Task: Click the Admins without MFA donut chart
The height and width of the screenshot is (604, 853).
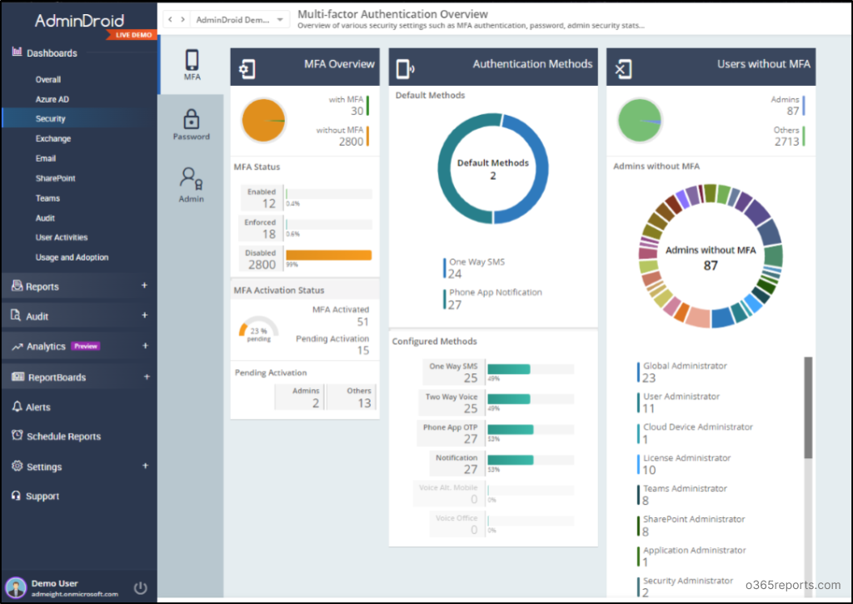Action: tap(711, 256)
